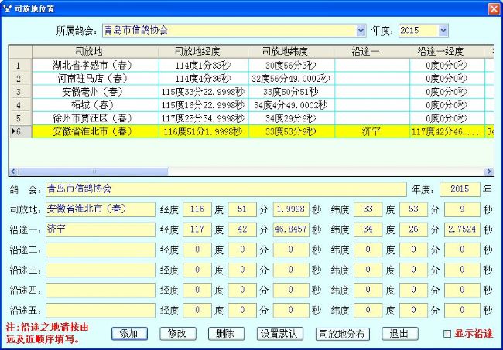
Task: Click the scrollbar left arrow in grid
Action: tap(13, 172)
